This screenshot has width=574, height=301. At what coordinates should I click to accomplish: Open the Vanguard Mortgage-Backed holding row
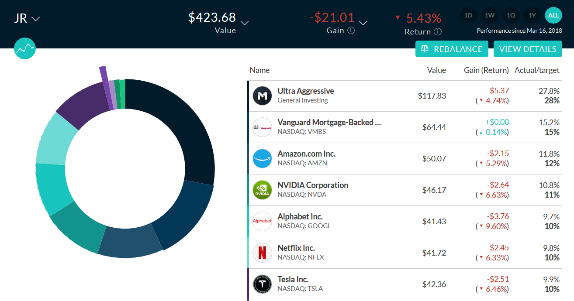[329, 127]
